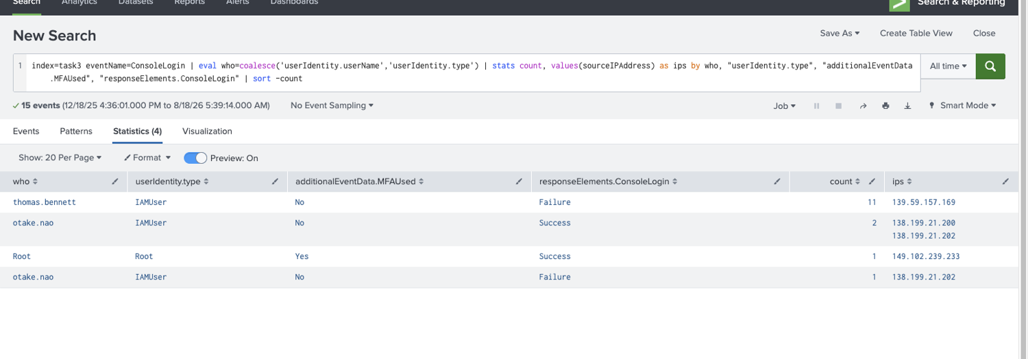Viewport: 1028px width, 359px height.
Task: Sort by responseElements.ConsoleLogin arrows
Action: 675,182
